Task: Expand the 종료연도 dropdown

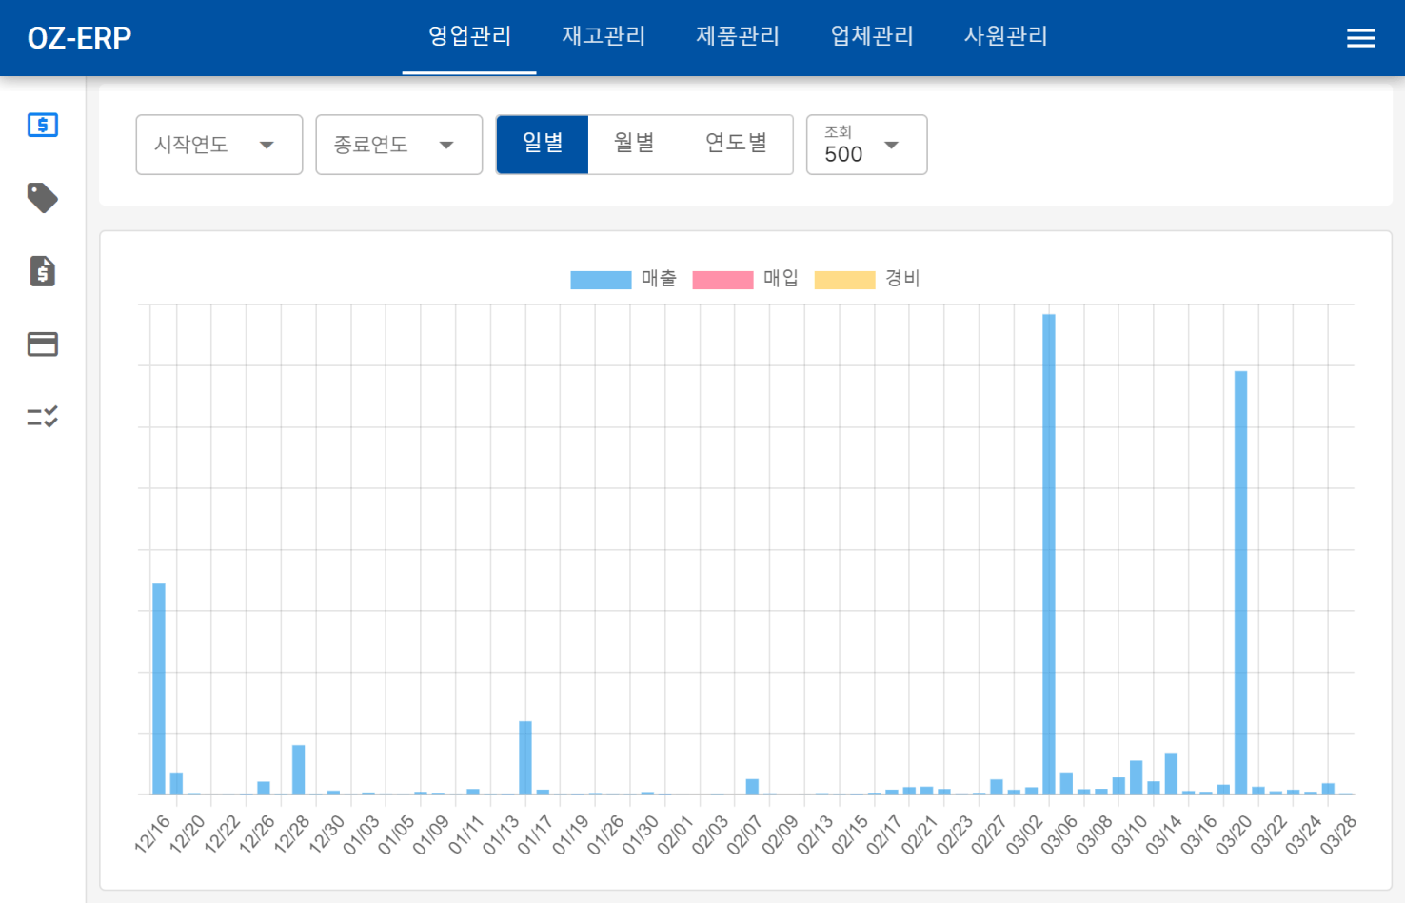Action: 399,145
